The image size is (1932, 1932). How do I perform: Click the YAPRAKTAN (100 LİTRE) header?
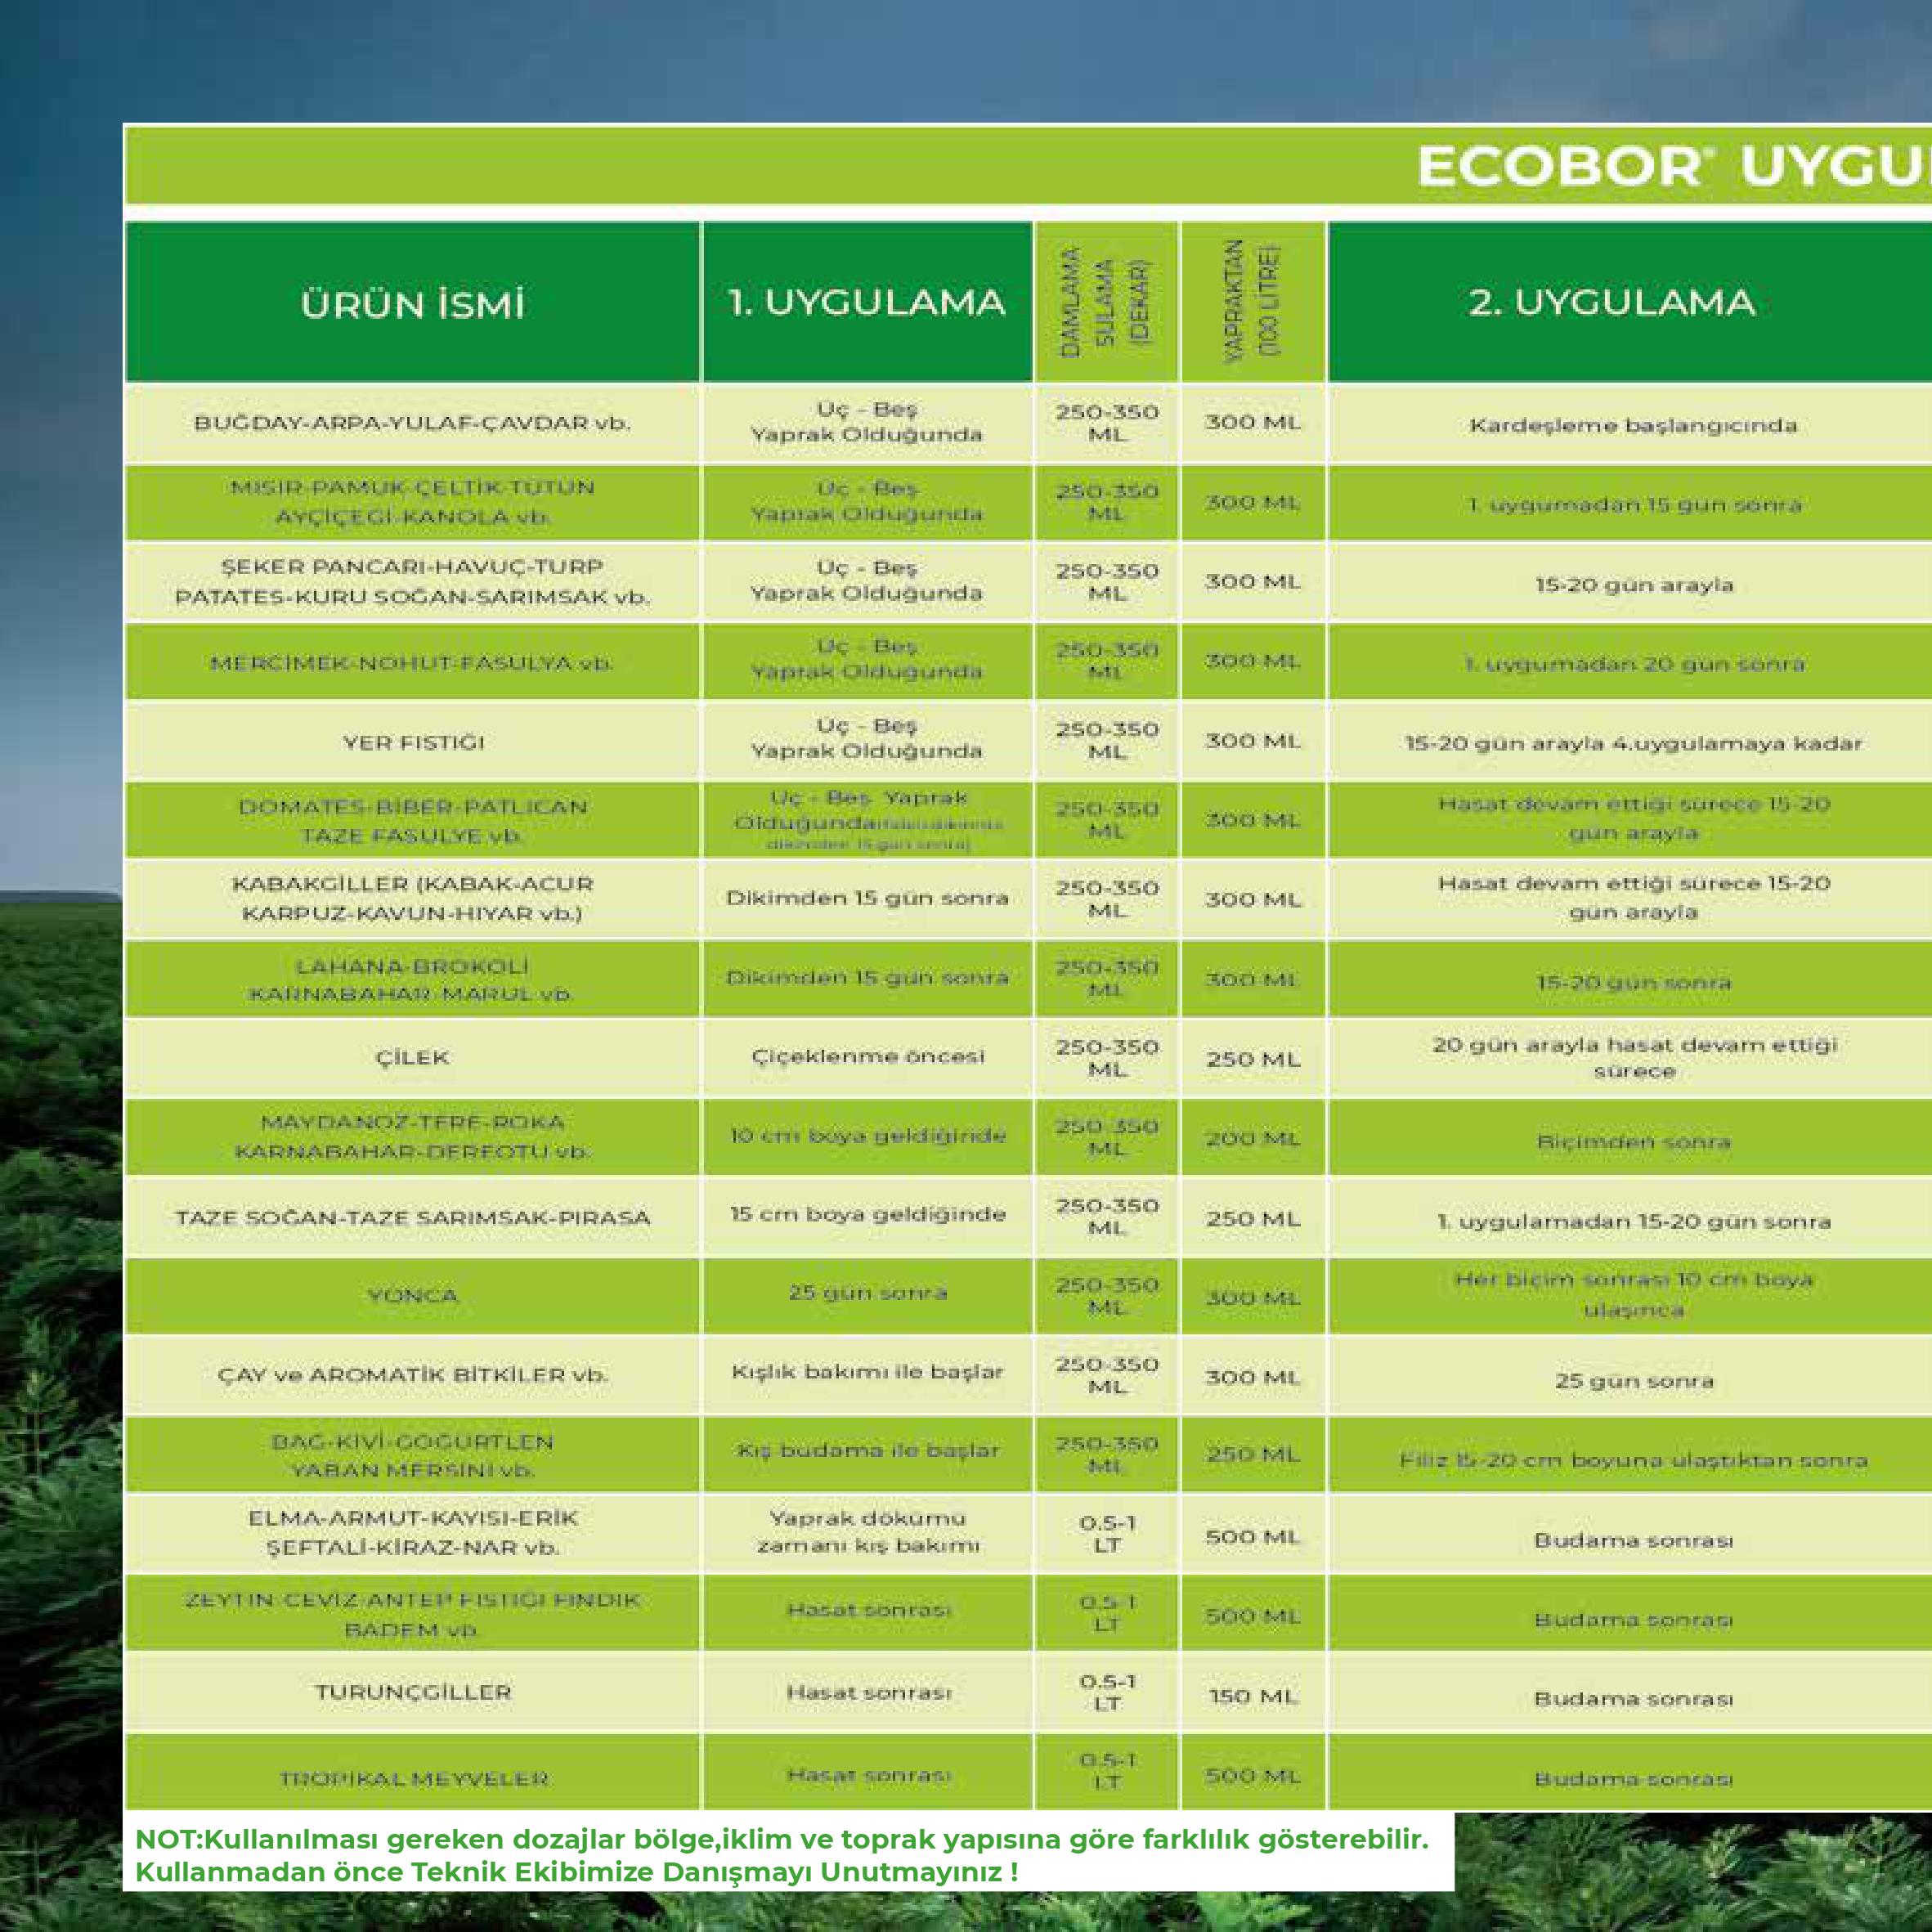(x=1252, y=302)
